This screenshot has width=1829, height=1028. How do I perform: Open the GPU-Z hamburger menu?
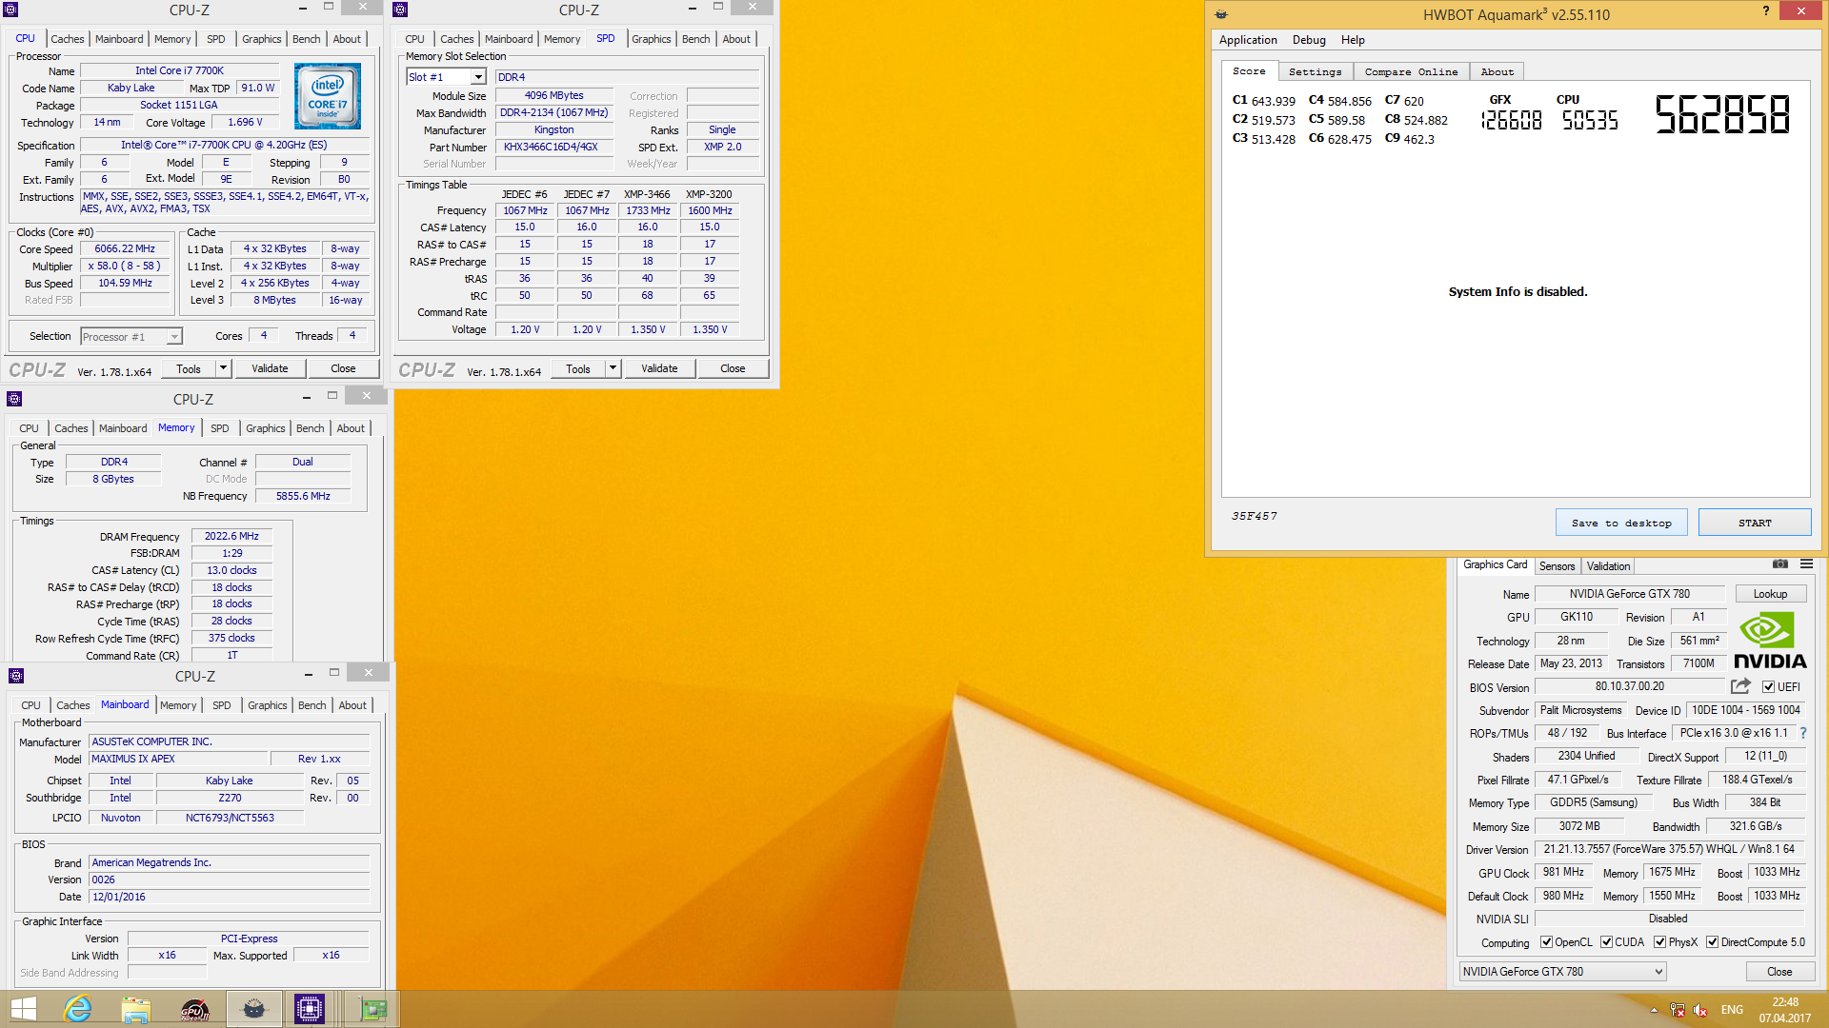1806,564
